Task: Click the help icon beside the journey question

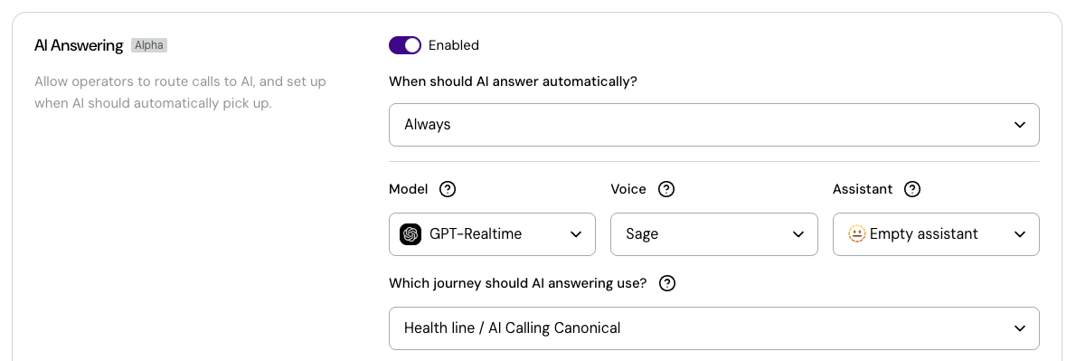Action: point(667,283)
